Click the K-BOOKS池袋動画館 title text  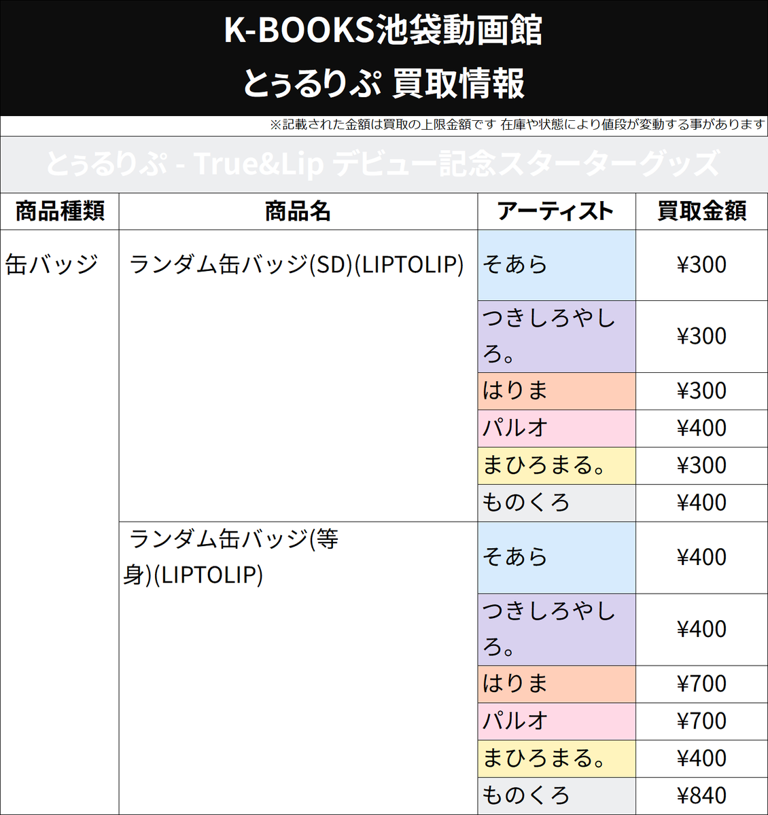[x=383, y=31]
